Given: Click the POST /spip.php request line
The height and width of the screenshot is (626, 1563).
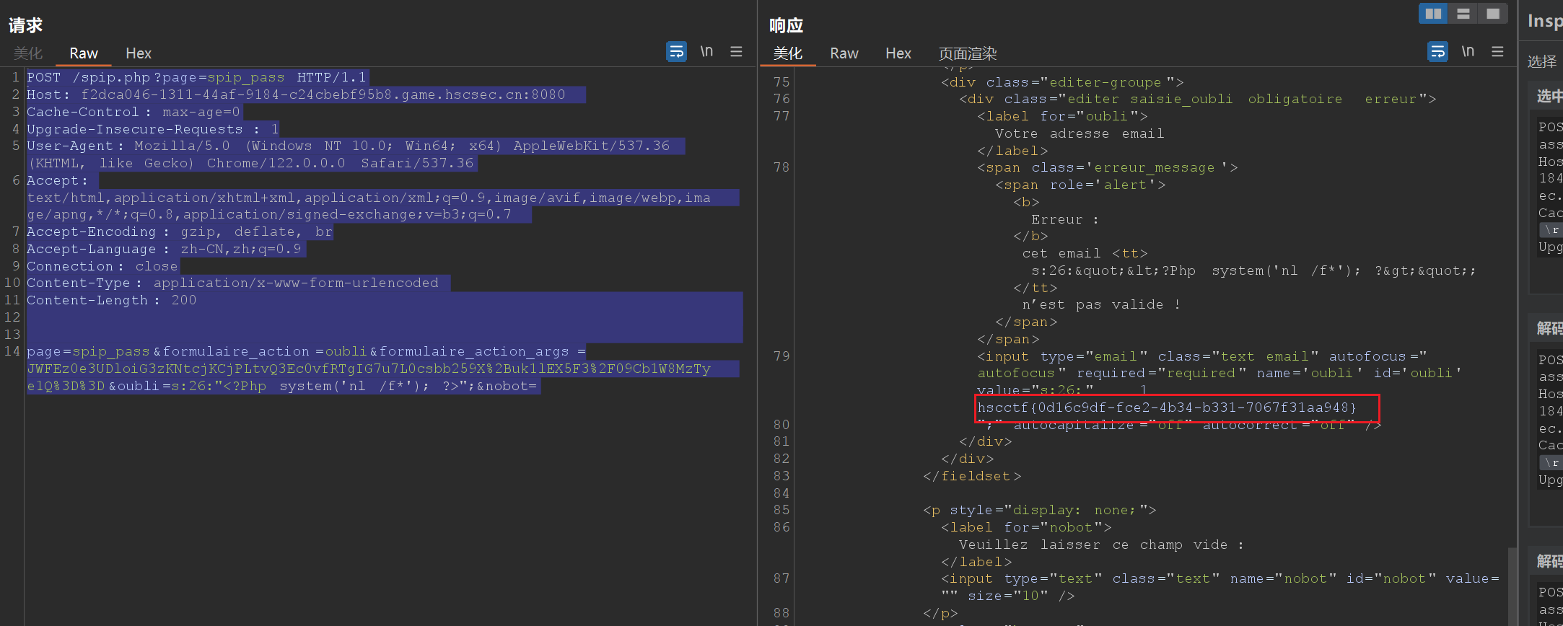Looking at the screenshot, I should [197, 77].
